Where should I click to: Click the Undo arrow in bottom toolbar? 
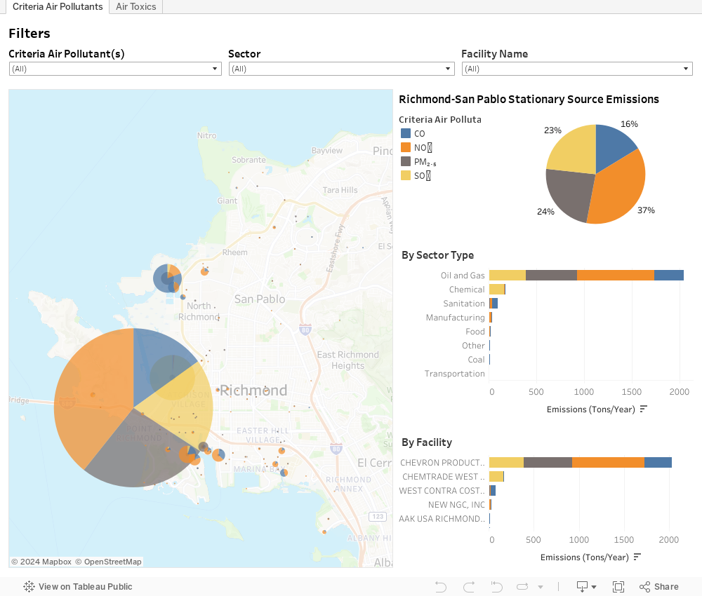coord(441,587)
